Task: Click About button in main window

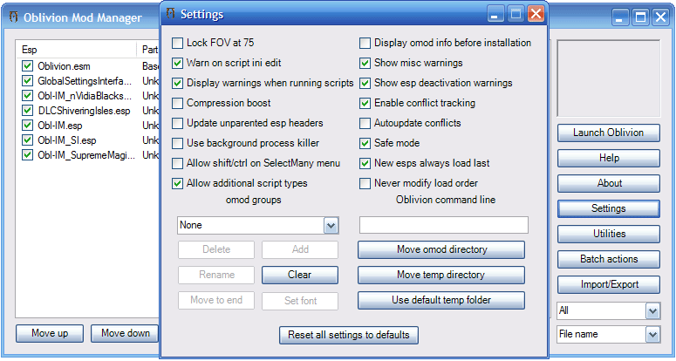Action: (x=608, y=183)
